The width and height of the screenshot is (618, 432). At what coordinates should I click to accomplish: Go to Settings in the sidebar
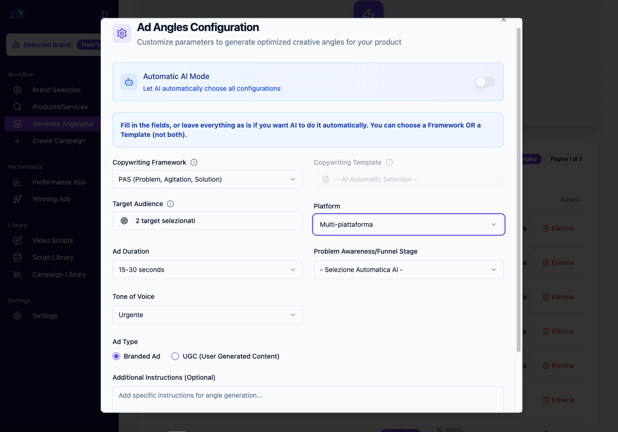coord(45,316)
